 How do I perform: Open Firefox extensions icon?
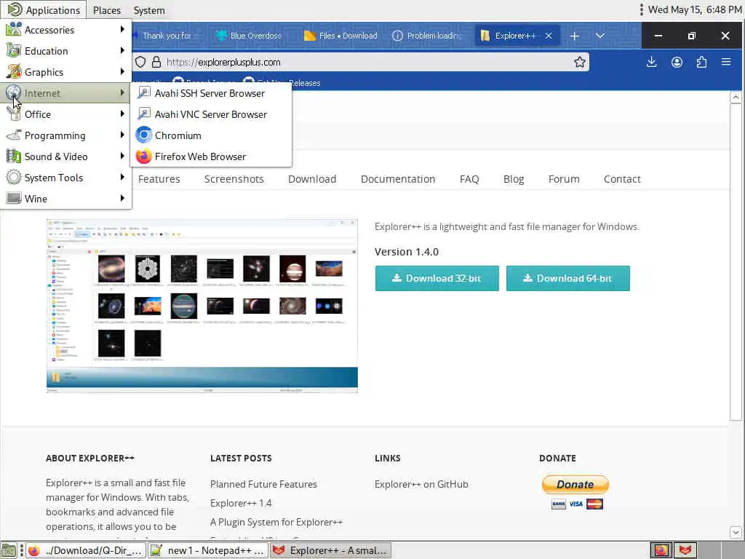tap(701, 63)
